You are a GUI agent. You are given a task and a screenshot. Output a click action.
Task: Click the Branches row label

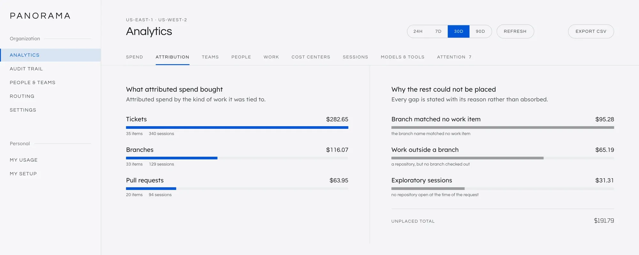click(140, 150)
